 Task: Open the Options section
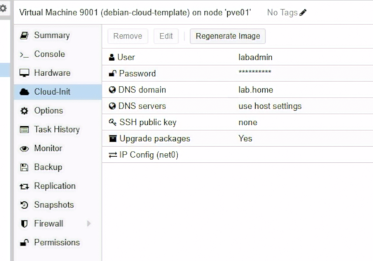58,110
